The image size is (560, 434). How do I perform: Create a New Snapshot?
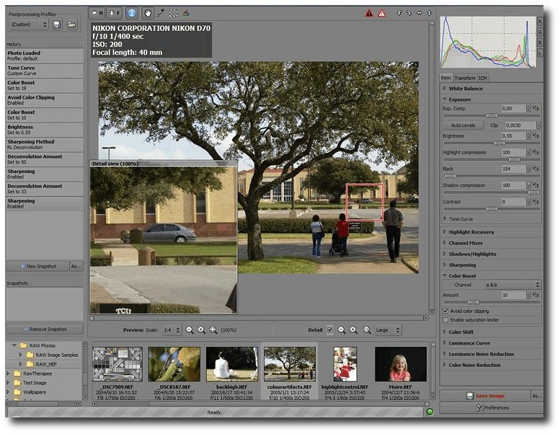[x=37, y=266]
